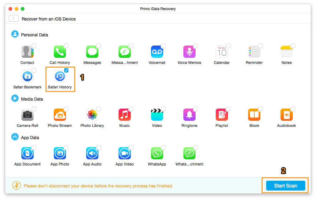Screen dimensions: 316x200
Task: Check the App Document checkbox
Action: tap(34, 147)
